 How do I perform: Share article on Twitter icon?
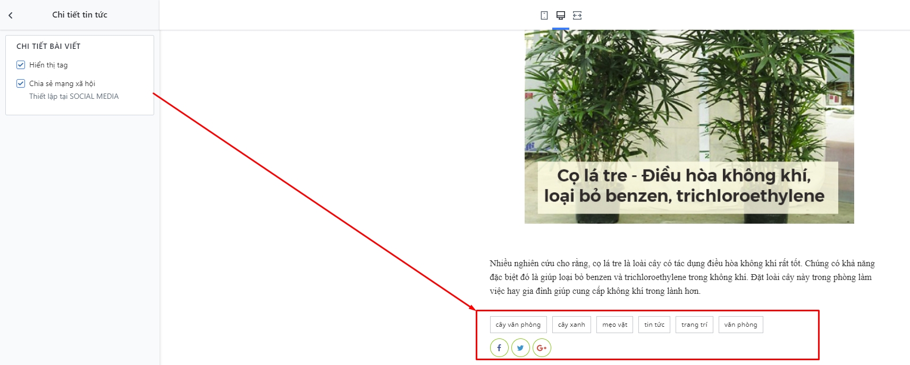[520, 348]
